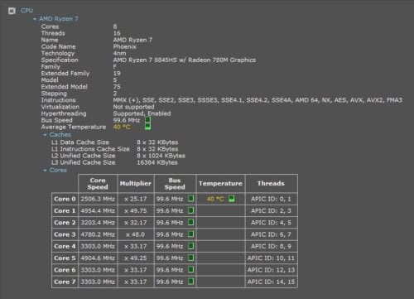This screenshot has width=414, height=299.
Task: Click green graph icon beside main Bus Speed
Action: pos(148,120)
